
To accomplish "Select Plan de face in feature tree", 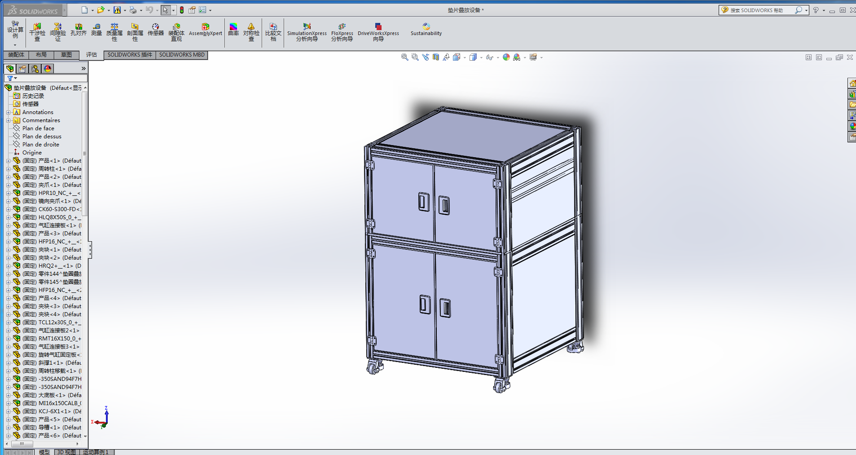I will click(x=38, y=128).
